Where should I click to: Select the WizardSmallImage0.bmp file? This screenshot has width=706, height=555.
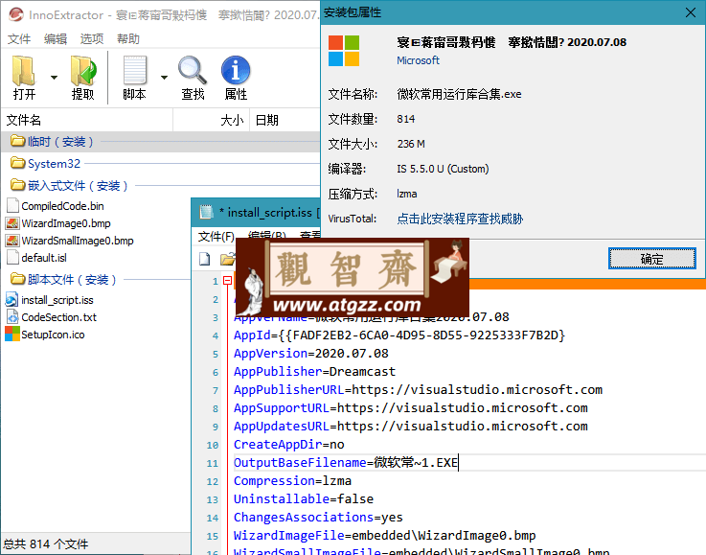78,241
